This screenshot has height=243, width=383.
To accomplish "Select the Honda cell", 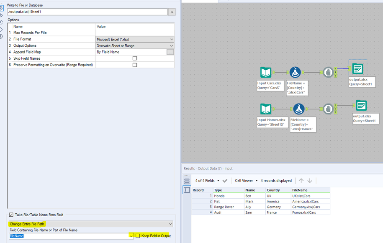I will [x=229, y=196].
